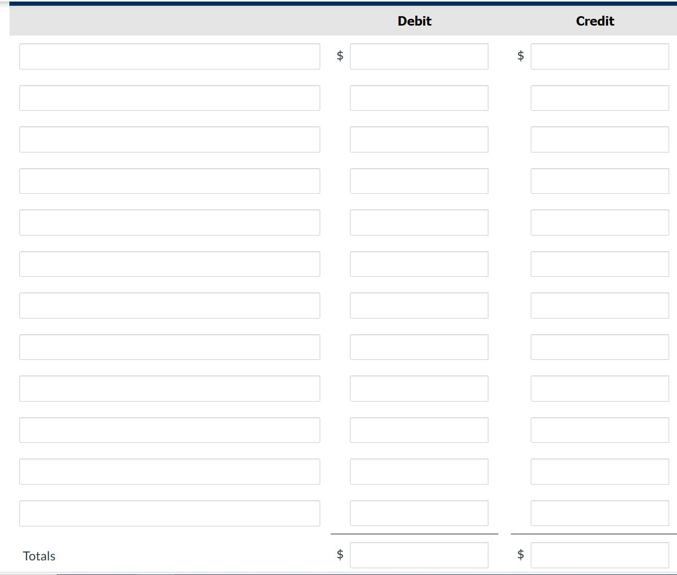The width and height of the screenshot is (677, 575).
Task: Select the seventh row Debit field
Action: pos(419,306)
